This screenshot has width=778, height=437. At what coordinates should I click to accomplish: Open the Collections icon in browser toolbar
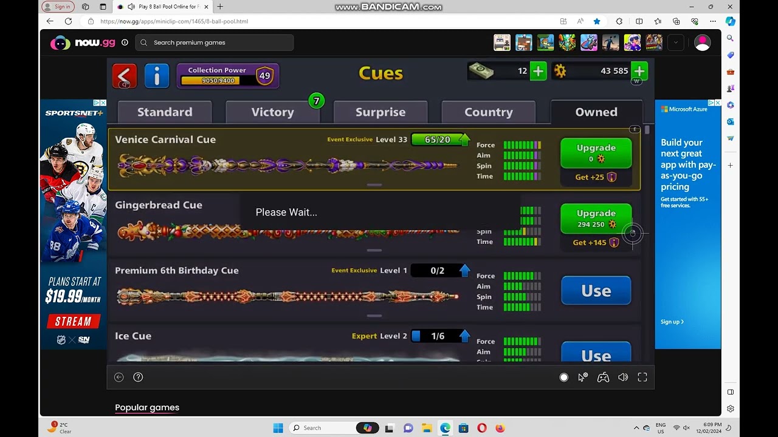coord(676,21)
